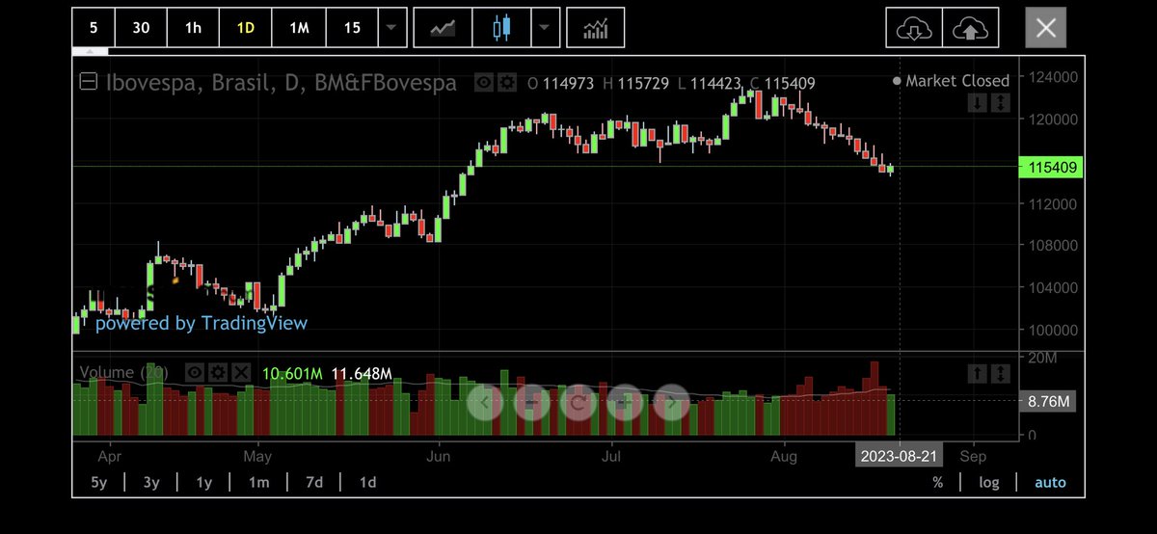Image resolution: width=1157 pixels, height=534 pixels.
Task: Click the Sep label on time axis
Action: 973,455
